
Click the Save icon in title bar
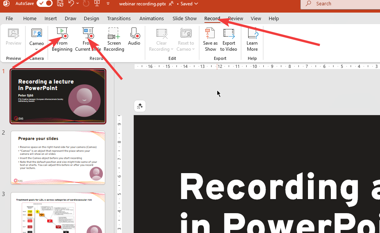point(60,3)
